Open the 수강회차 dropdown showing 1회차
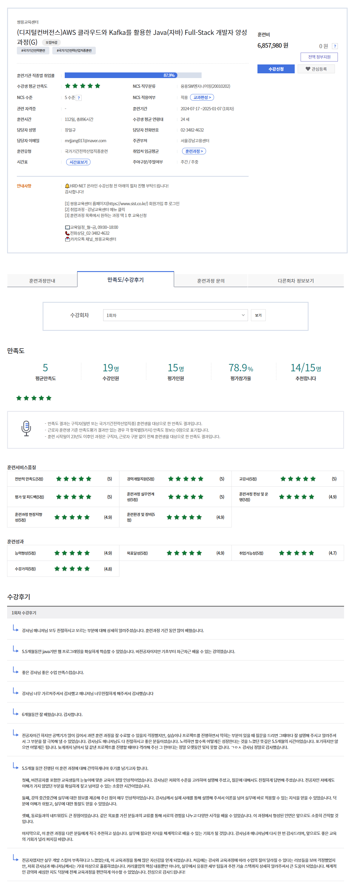Screen dimensions: 355x892 click(175, 315)
